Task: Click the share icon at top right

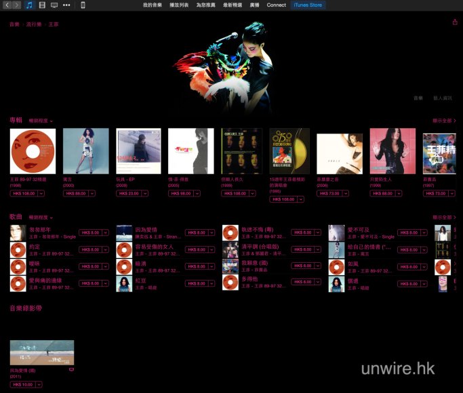Action: [455, 22]
